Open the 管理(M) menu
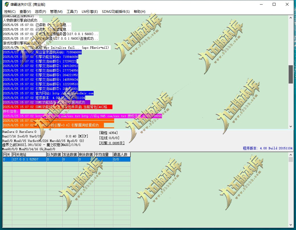Screen dimensions: 296x230 (56, 11)
